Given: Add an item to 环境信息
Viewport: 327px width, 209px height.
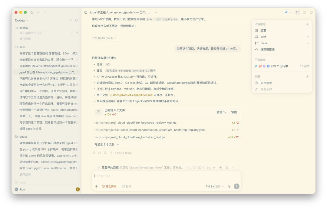Looking at the screenshot, I should [307, 24].
